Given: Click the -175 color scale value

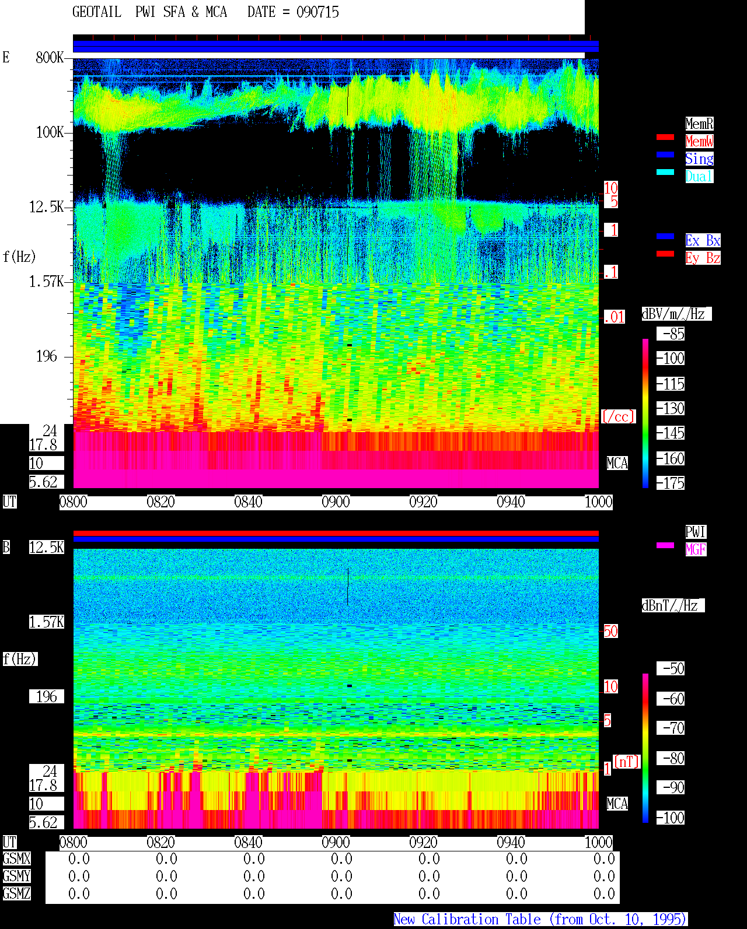Looking at the screenshot, I should (671, 483).
